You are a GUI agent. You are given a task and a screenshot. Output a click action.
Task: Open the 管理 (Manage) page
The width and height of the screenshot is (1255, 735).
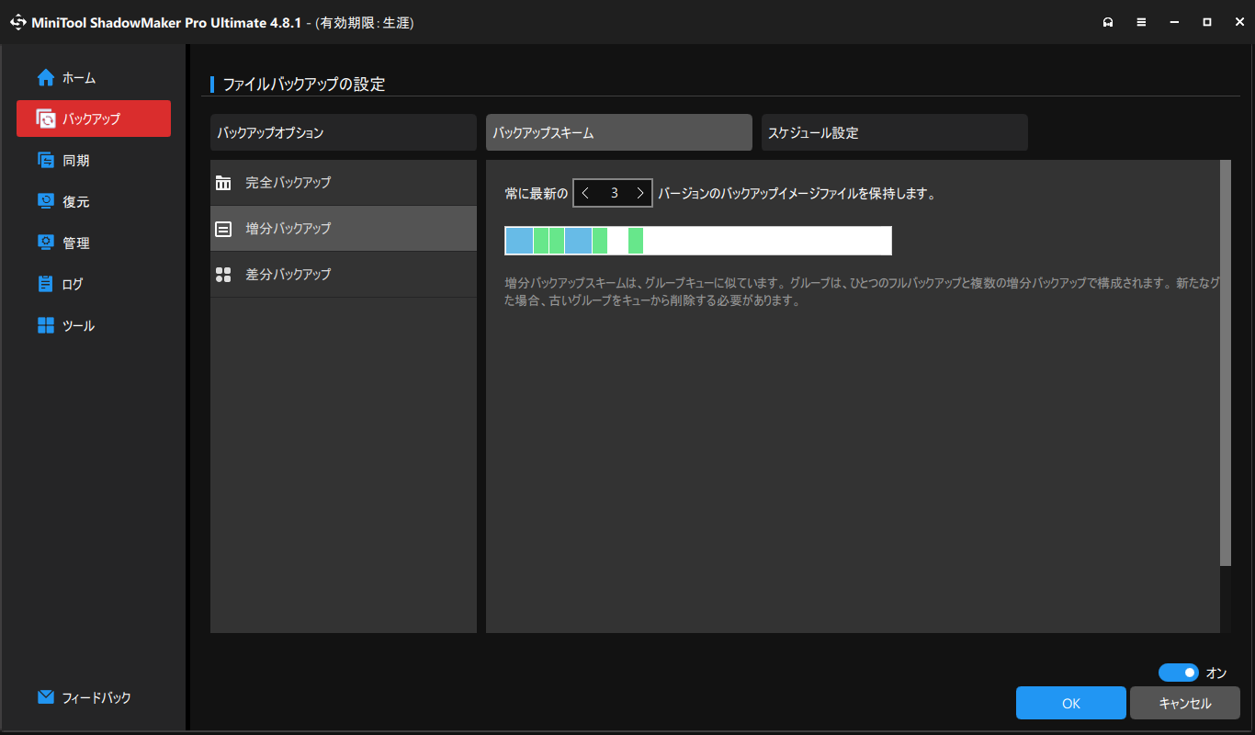[94, 243]
